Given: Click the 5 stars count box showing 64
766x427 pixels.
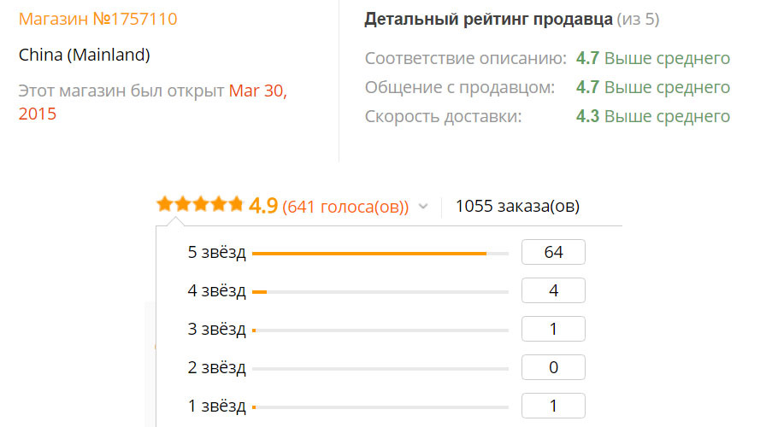Looking at the screenshot, I should coord(553,253).
